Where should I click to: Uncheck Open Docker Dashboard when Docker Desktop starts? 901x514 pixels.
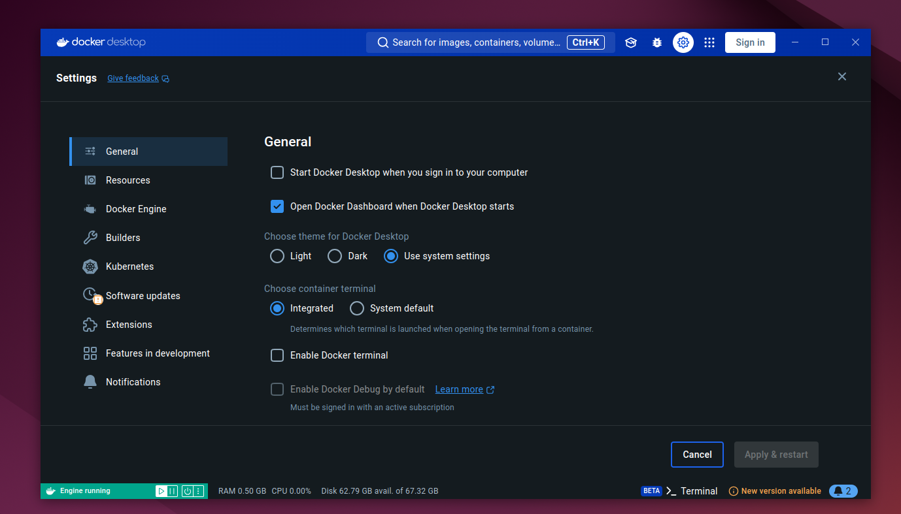(277, 206)
